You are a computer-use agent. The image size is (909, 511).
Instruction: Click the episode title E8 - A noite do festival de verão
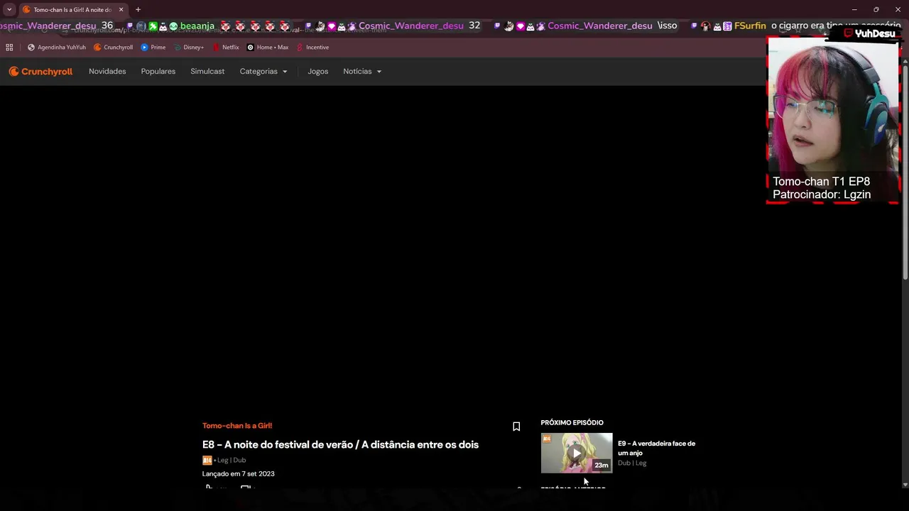coord(340,445)
